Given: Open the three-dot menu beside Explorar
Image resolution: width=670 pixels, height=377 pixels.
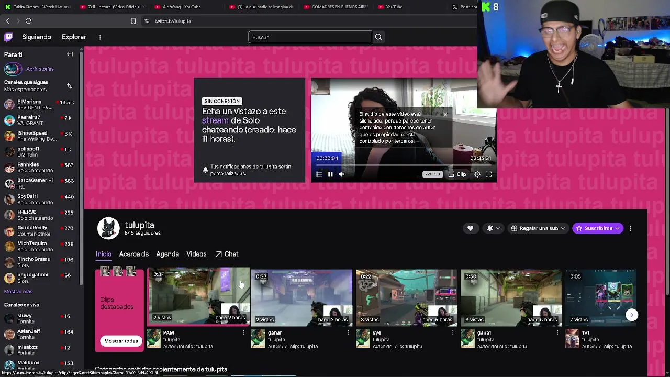Looking at the screenshot, I should (100, 37).
